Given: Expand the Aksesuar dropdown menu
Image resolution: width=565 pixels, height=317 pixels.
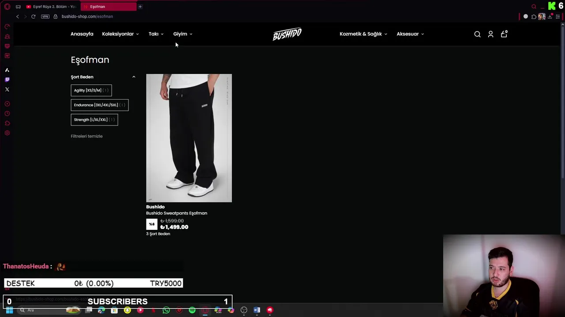Looking at the screenshot, I should point(410,34).
